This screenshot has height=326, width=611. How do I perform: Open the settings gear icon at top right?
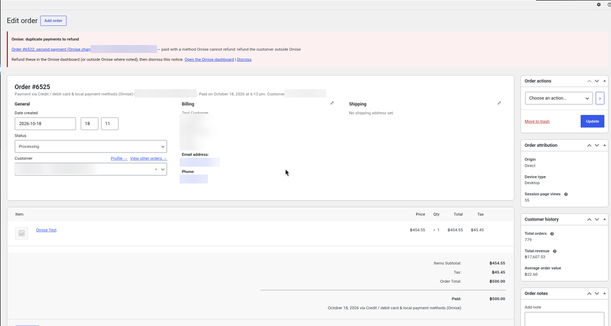pos(599,5)
